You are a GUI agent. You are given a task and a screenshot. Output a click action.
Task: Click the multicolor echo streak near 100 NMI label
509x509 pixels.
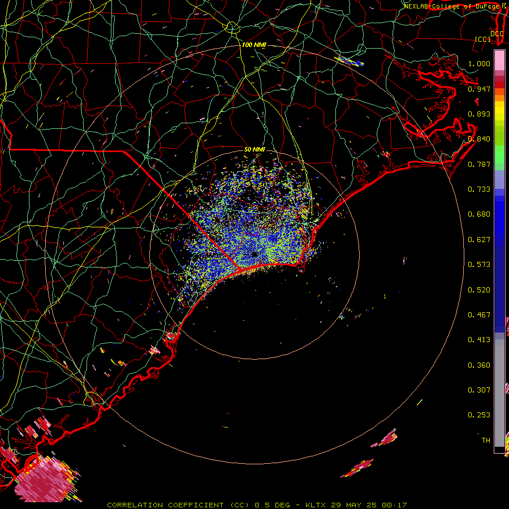(x=349, y=61)
